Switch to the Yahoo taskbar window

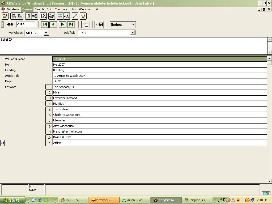point(104,200)
